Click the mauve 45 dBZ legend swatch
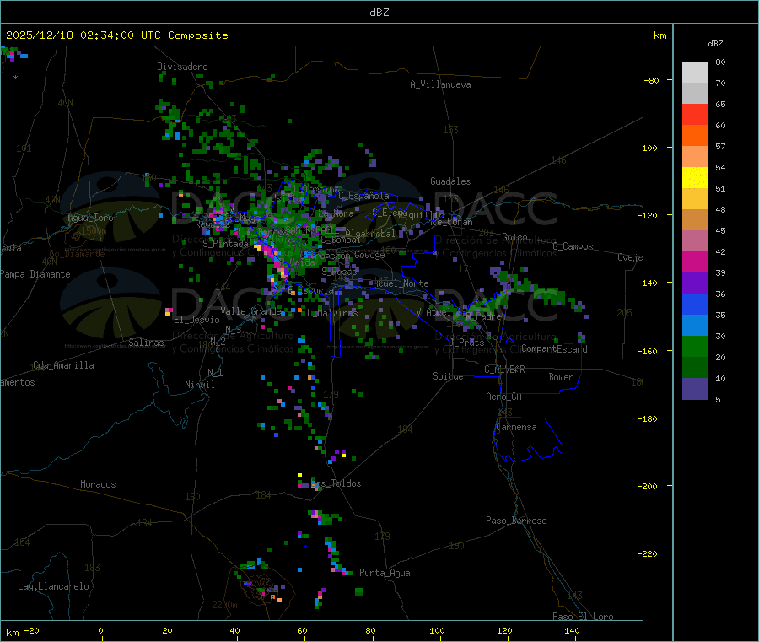759x642 pixels. pyautogui.click(x=695, y=241)
